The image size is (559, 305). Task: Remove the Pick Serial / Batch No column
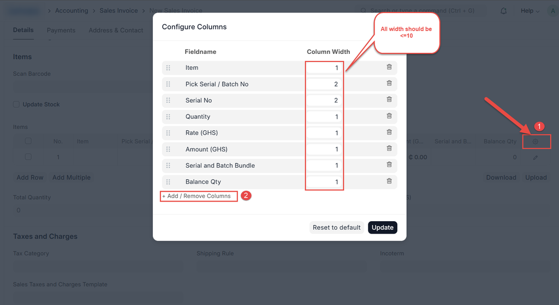(x=389, y=83)
